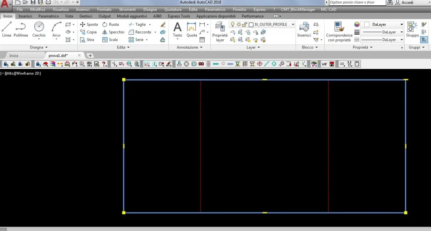Click the Scala scale tool
The image size is (431, 231).
(110, 40)
